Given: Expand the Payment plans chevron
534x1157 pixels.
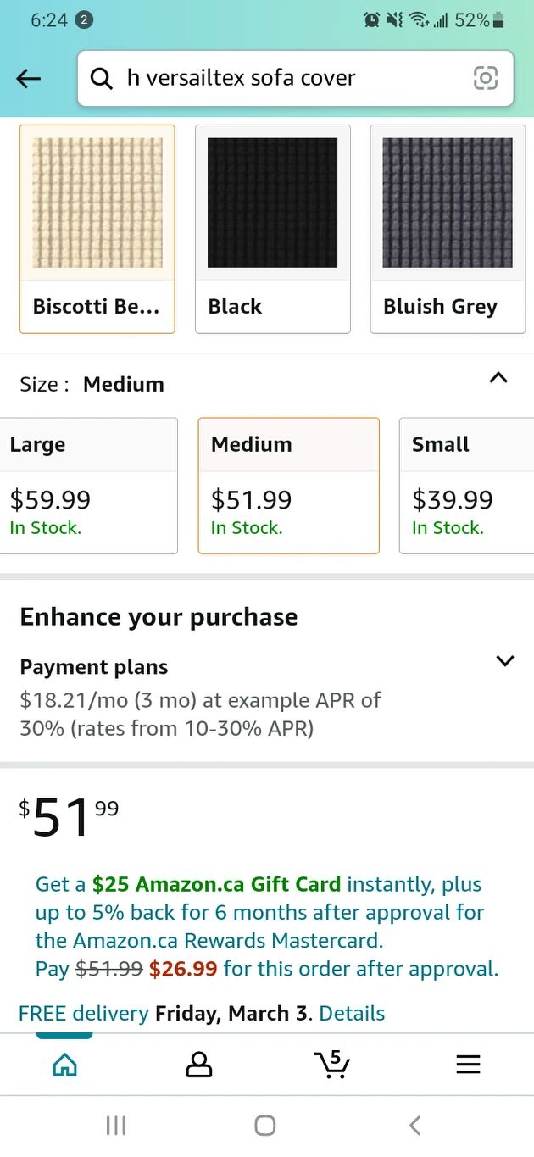Looking at the screenshot, I should [x=505, y=661].
